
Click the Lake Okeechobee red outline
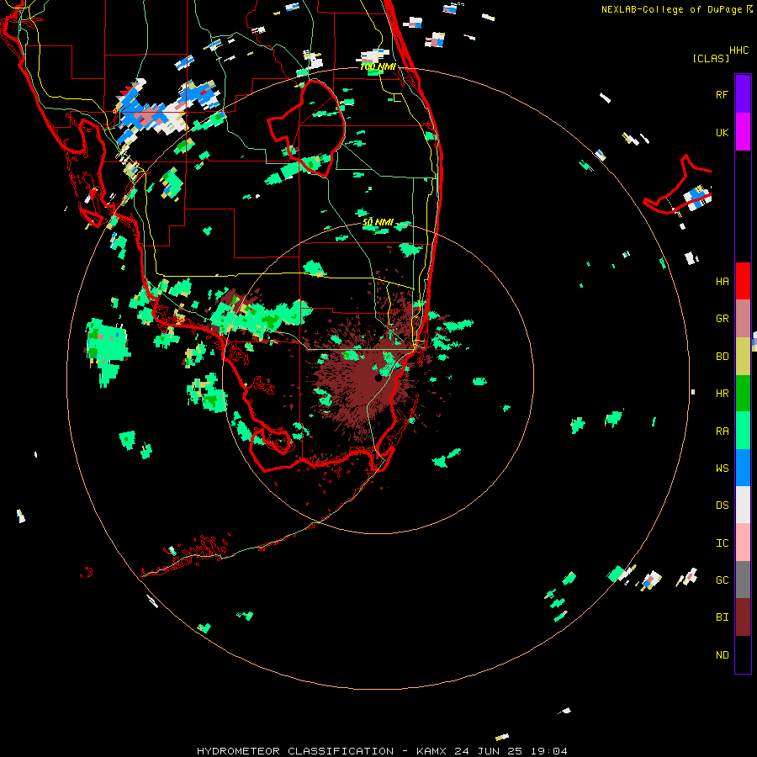(306, 128)
